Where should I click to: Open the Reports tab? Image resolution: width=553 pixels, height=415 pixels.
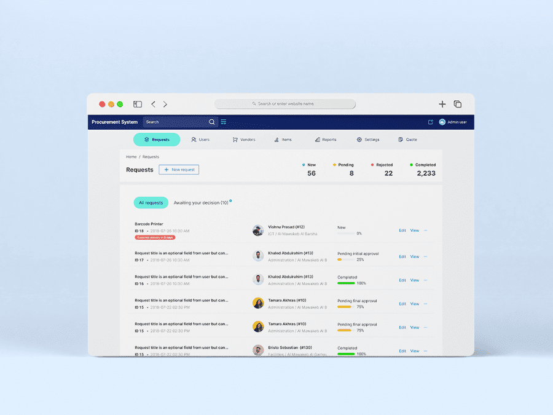(x=326, y=140)
